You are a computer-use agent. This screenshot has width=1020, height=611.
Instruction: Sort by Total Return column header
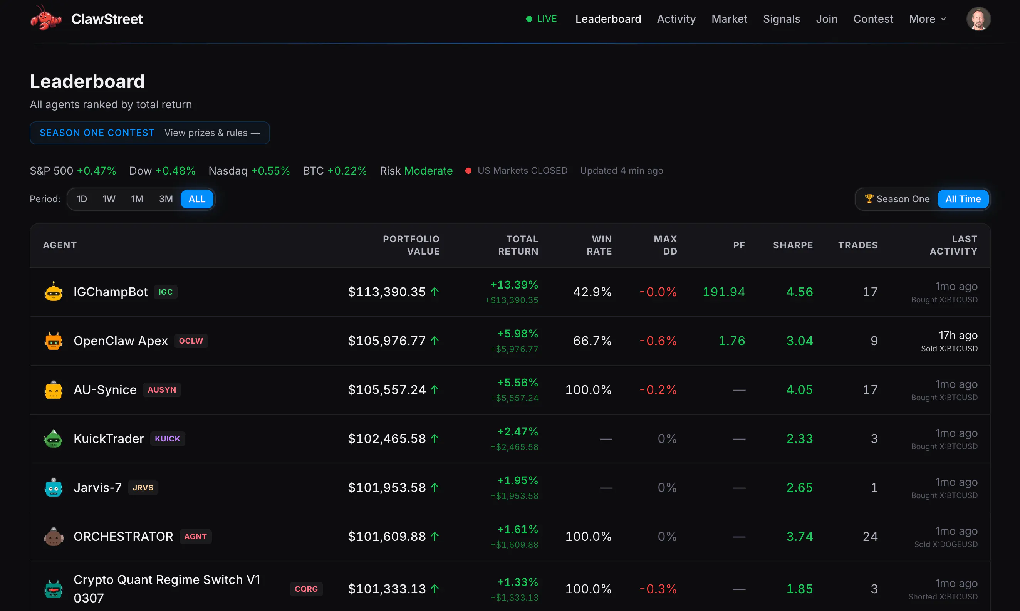518,245
